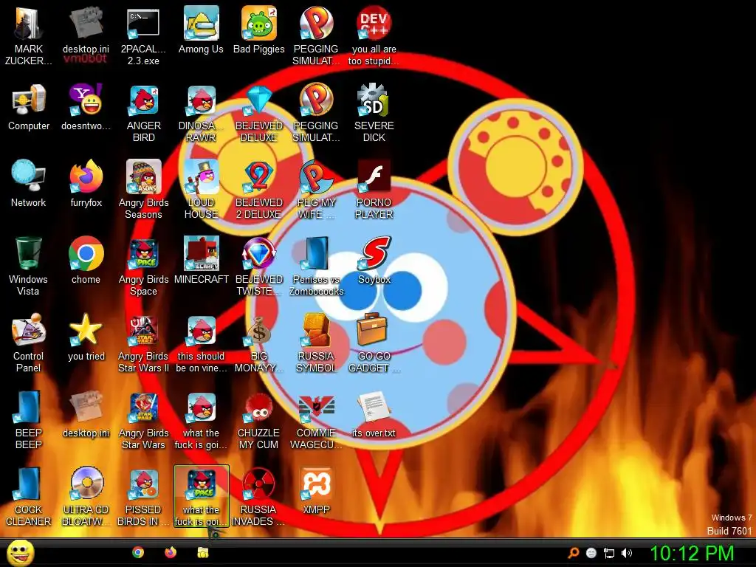
Task: Launch the Bad Piggies game icon
Action: pos(259,30)
